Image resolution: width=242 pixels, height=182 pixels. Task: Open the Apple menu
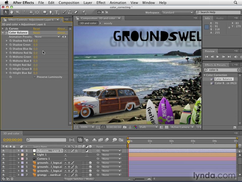7,3
